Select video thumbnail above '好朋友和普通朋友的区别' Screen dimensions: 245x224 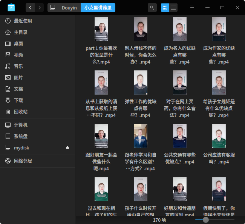(x=180, y=189)
